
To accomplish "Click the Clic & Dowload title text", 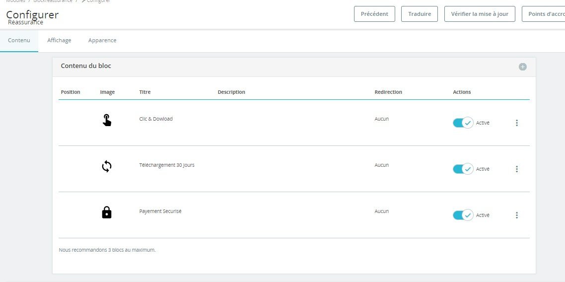I will (156, 119).
